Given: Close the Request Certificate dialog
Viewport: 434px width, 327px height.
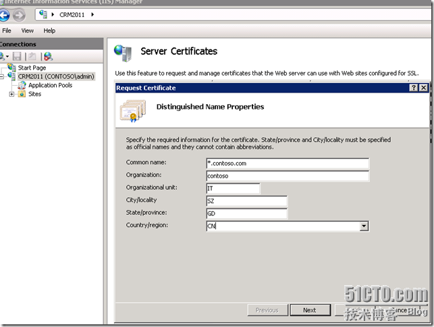Looking at the screenshot, I should [423, 88].
